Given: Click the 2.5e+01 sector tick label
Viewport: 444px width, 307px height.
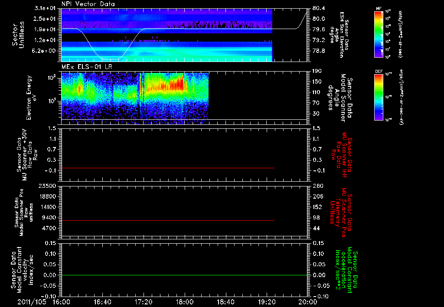Looking at the screenshot, I should coord(45,19).
